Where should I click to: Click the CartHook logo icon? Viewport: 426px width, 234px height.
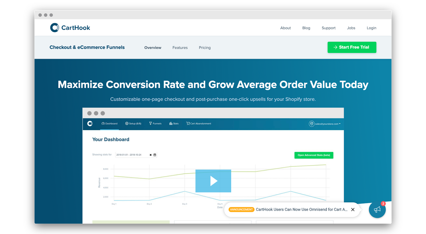(55, 28)
